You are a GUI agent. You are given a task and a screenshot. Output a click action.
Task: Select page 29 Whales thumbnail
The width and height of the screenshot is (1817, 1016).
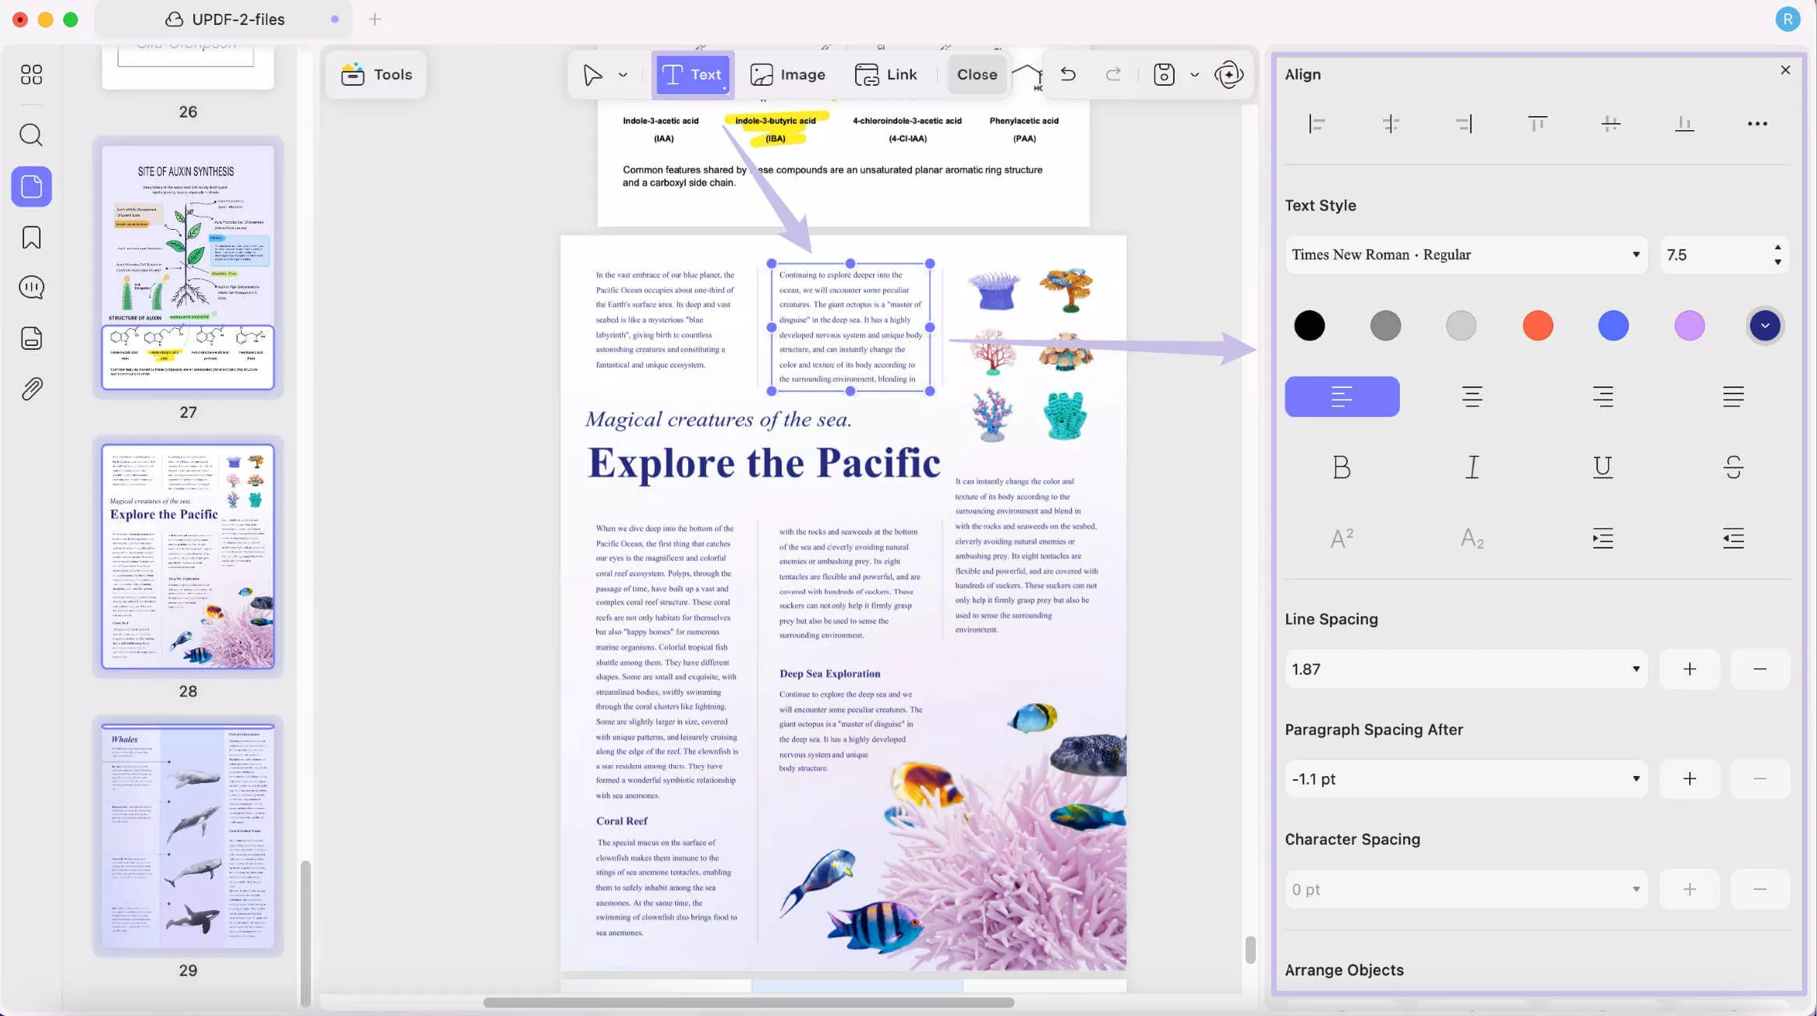click(x=188, y=835)
